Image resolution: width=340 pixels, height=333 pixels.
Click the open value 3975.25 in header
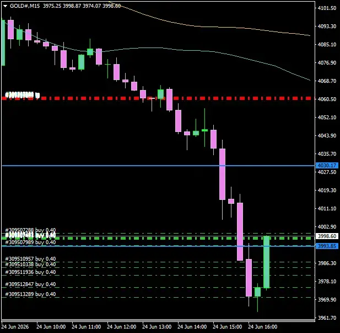point(52,6)
